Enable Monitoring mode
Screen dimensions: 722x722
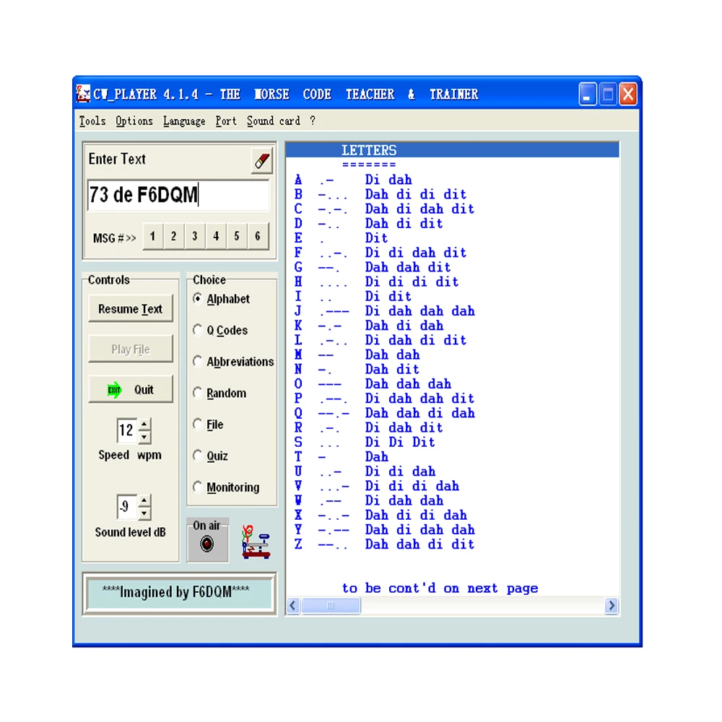(x=198, y=487)
